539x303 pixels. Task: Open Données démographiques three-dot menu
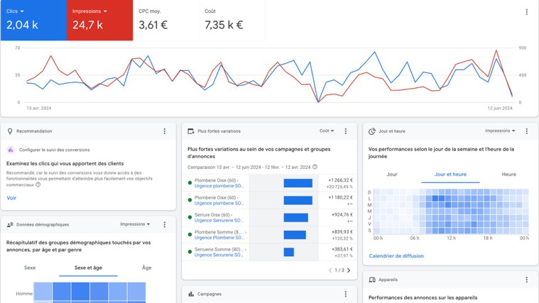pos(164,224)
